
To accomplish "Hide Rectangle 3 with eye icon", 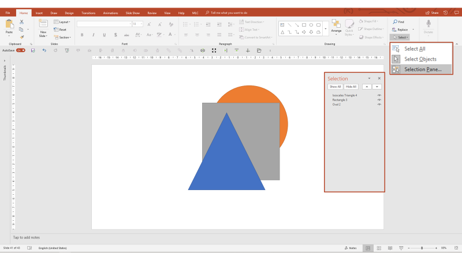I will (x=379, y=100).
